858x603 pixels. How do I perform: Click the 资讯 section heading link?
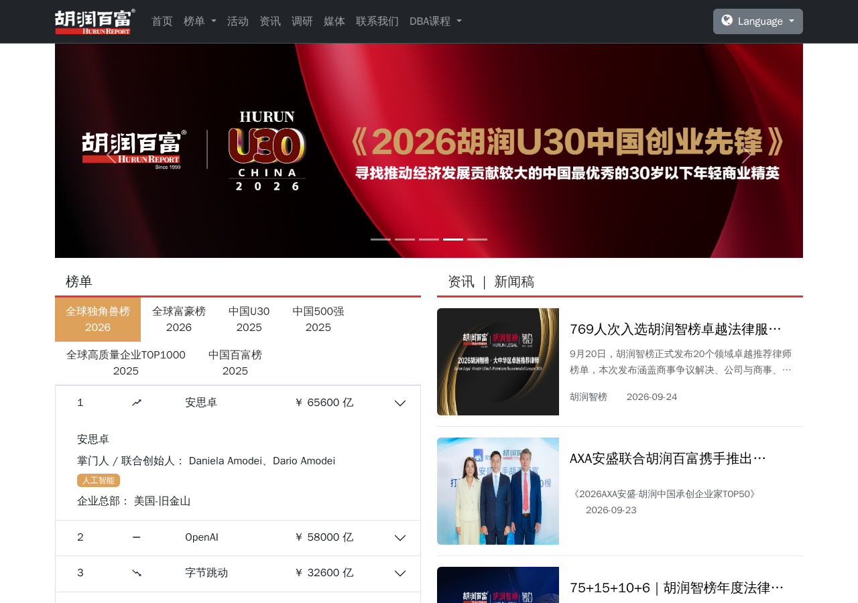[x=461, y=281]
